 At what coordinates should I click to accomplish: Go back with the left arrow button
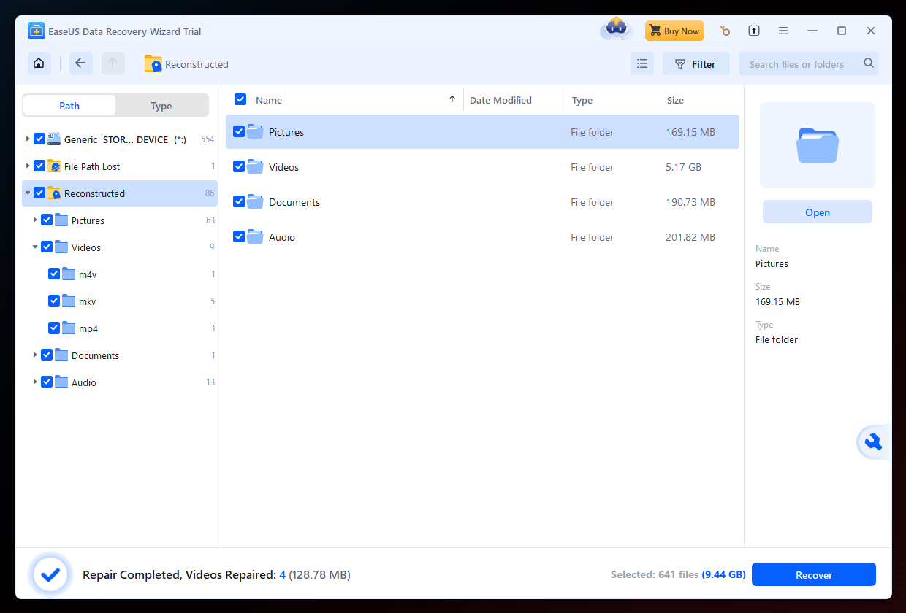81,63
